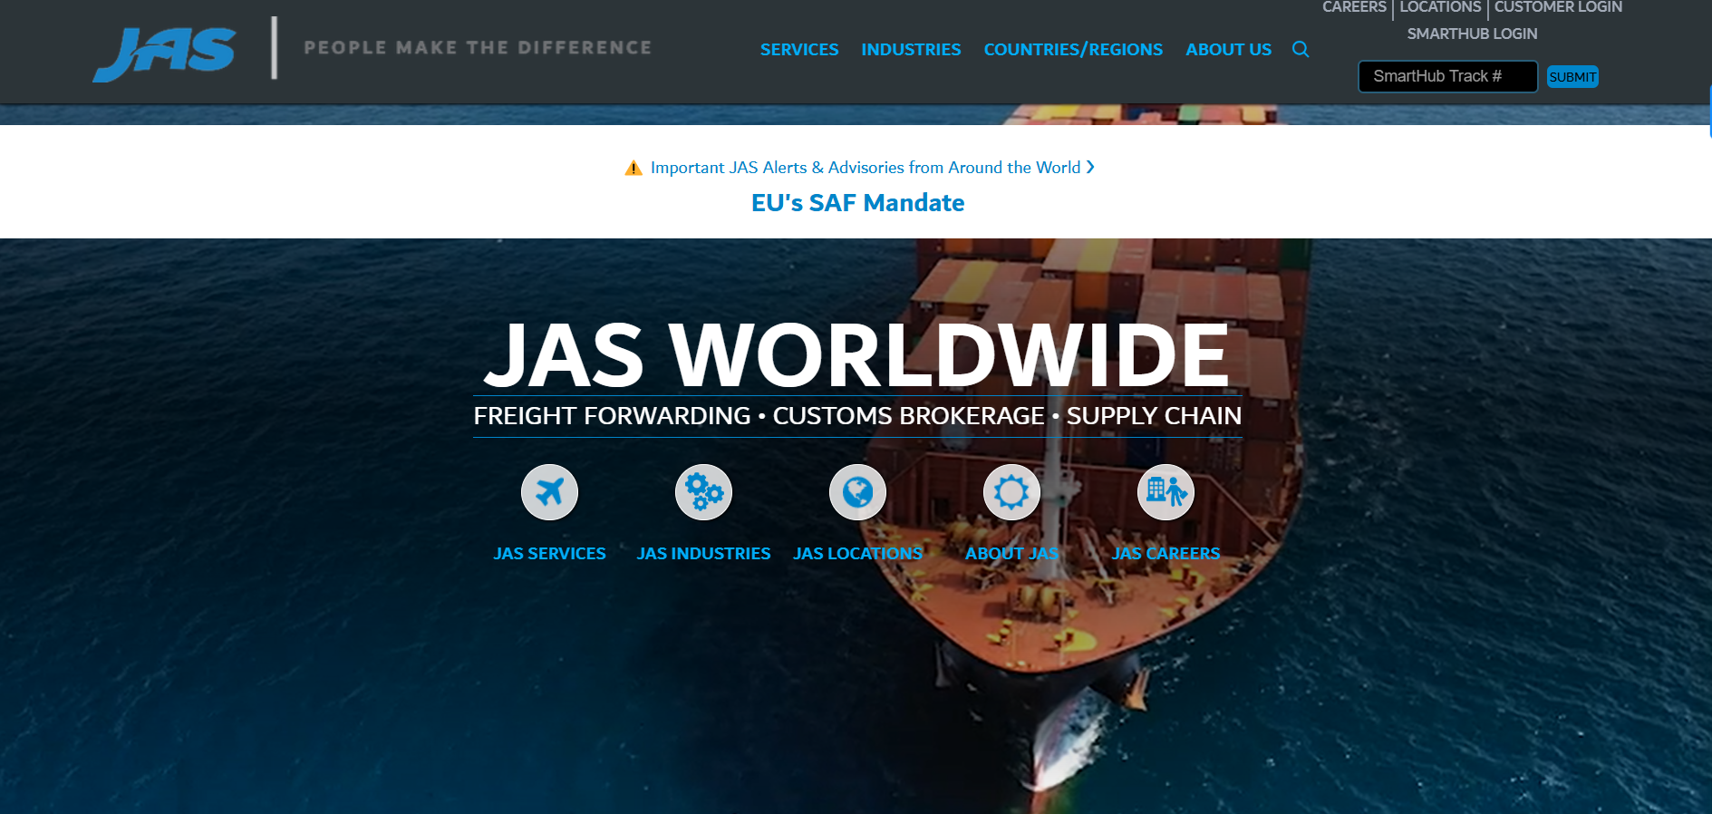Click the building-person JAS Careers icon

[1166, 492]
